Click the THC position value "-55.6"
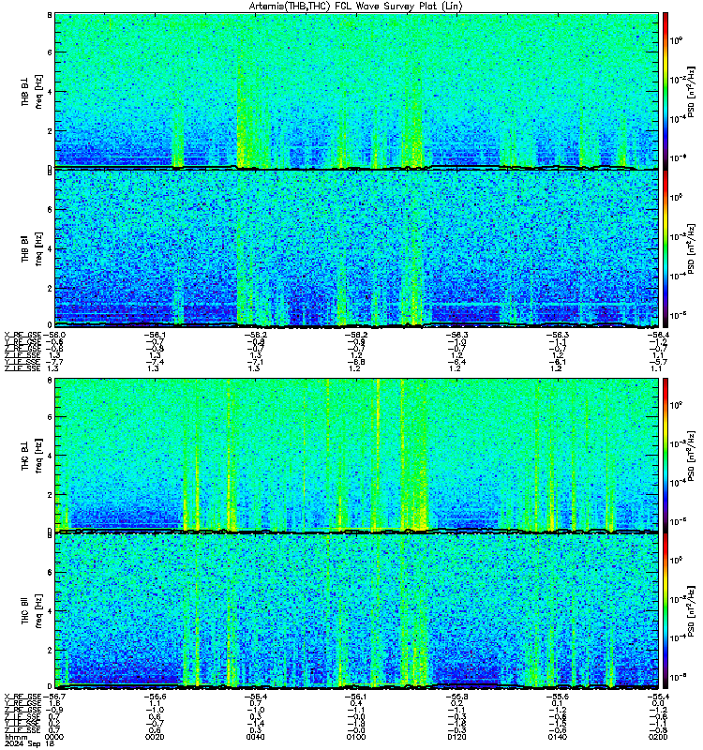The height and width of the screenshot is (750, 703). pyautogui.click(x=558, y=697)
